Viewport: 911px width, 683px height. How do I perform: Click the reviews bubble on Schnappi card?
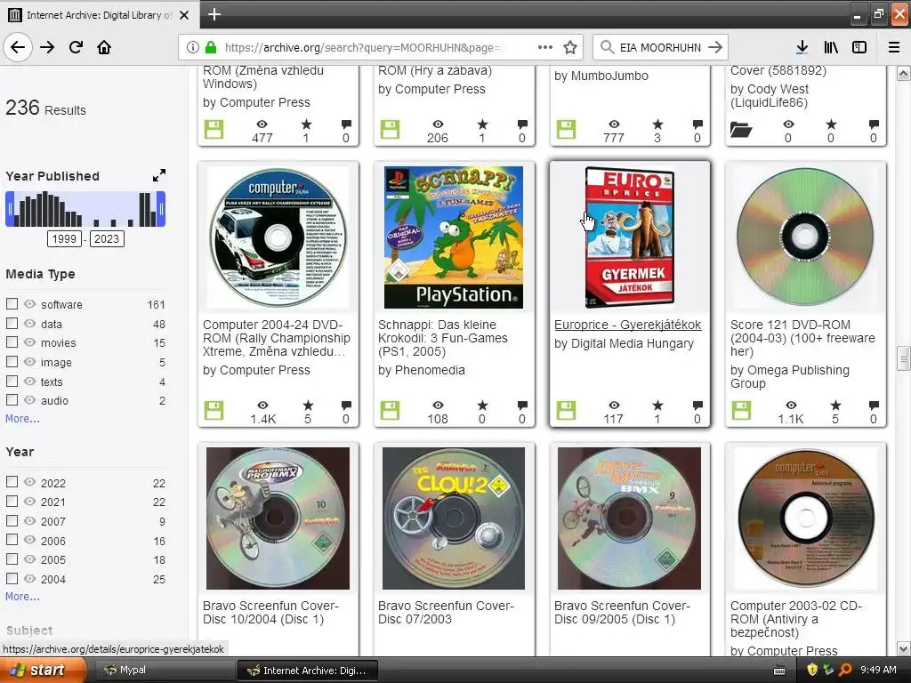click(521, 405)
